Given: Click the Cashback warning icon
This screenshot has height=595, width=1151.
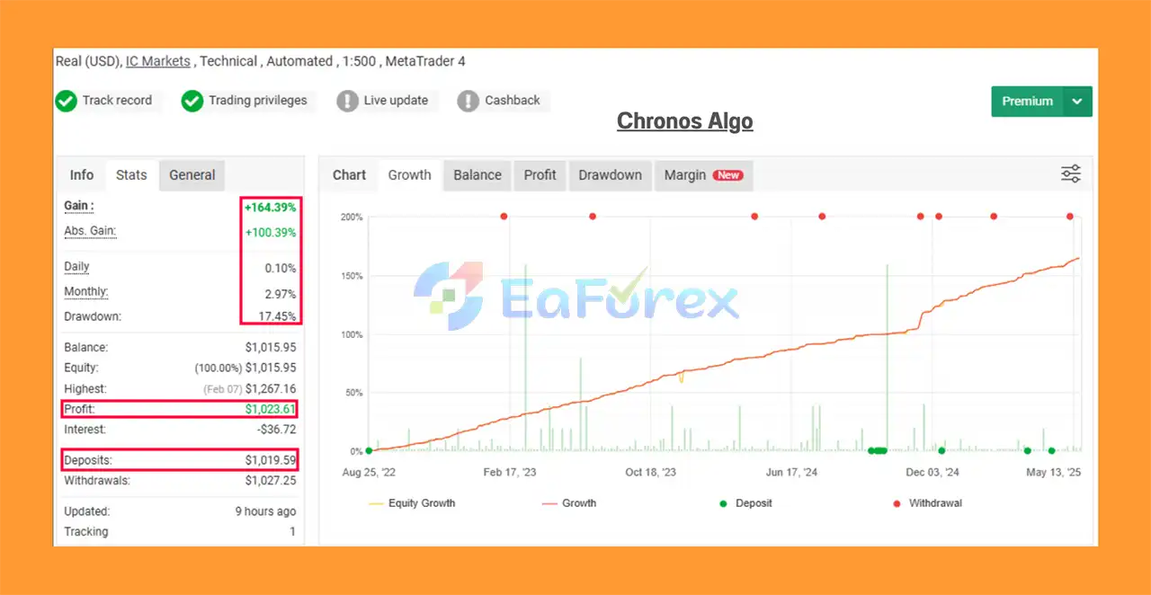Looking at the screenshot, I should pos(468,101).
